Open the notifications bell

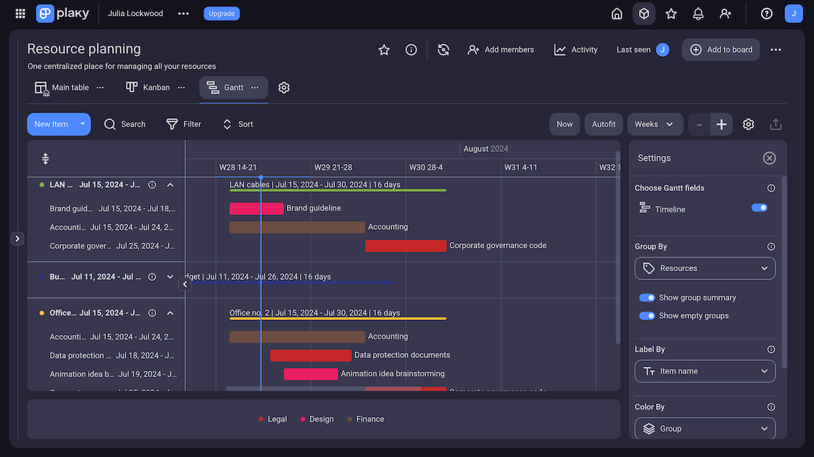tap(698, 13)
